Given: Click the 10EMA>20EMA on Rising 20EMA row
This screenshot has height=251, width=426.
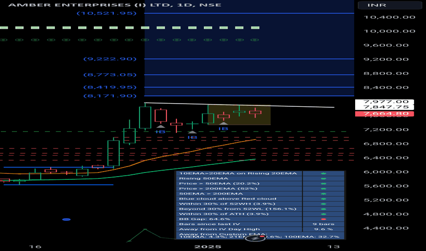Looking at the screenshot, I should pos(260,173).
